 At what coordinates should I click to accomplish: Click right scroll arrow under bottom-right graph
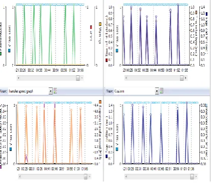click(x=196, y=176)
